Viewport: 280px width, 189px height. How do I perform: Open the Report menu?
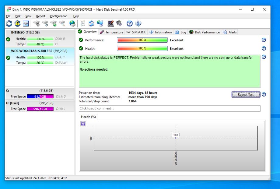[x=41, y=16]
